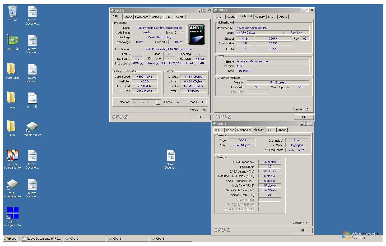
Task: Click OK in the CPU tab window
Action: click(201, 117)
